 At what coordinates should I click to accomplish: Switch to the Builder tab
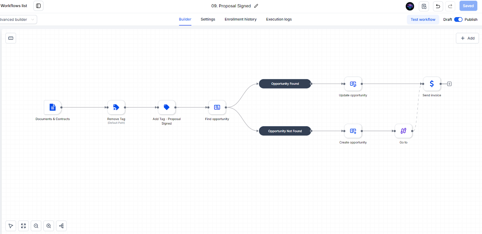[x=185, y=19]
